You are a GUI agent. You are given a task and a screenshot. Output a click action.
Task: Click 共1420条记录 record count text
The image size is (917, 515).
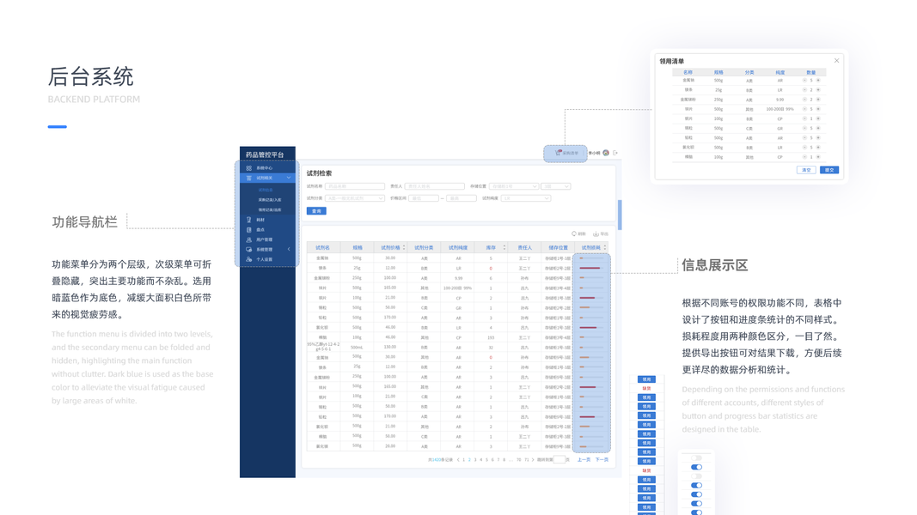click(x=440, y=460)
